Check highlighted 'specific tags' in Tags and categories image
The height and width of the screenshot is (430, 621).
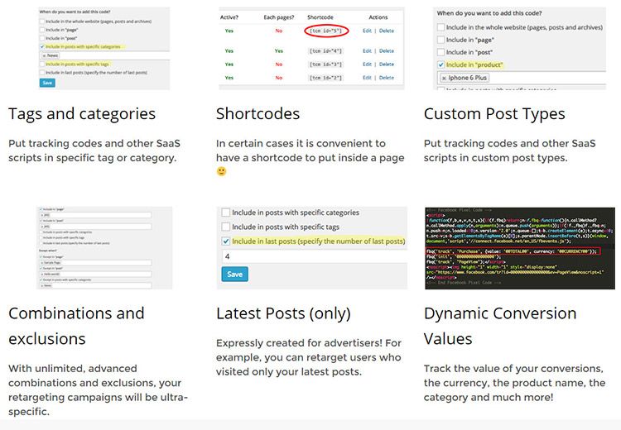point(42,64)
